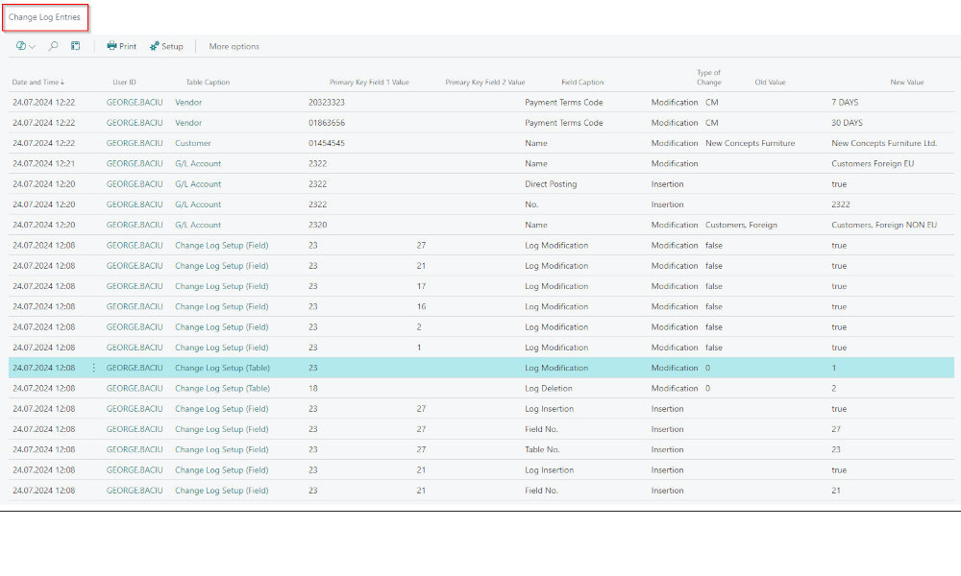Viewport: 961px width, 576px height.
Task: Click the analysis view icon beside search
Action: (75, 46)
